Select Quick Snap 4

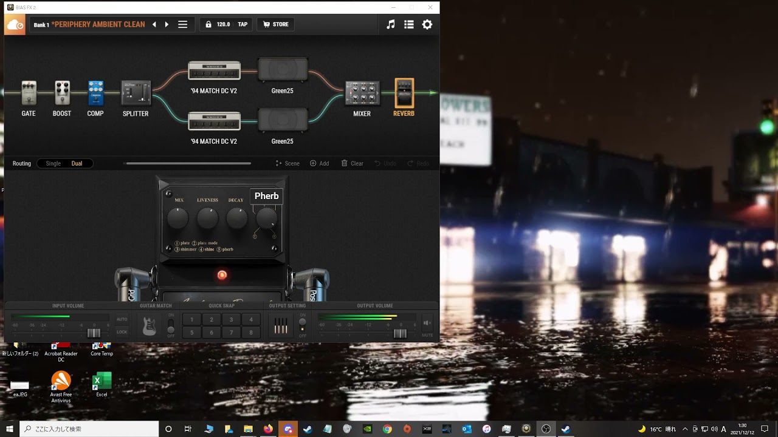251,320
